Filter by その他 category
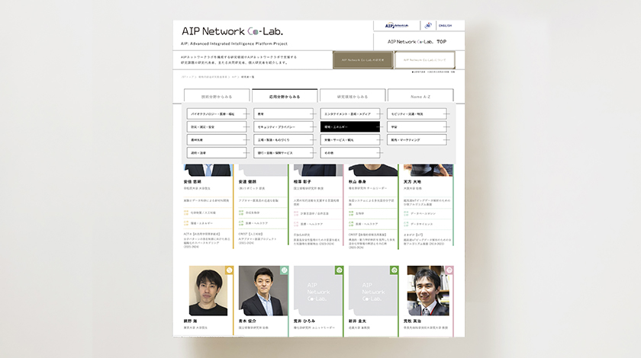The image size is (641, 358). coord(350,152)
